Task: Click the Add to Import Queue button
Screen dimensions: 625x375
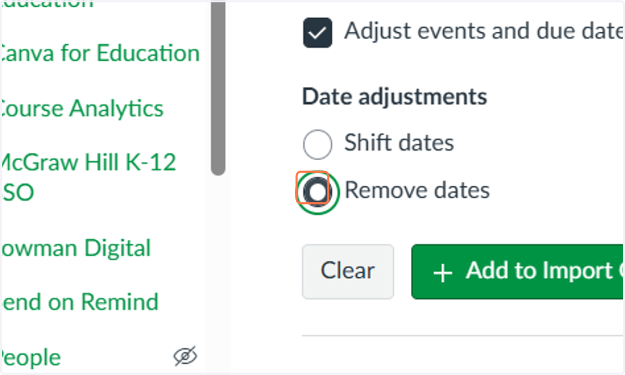Action: 518,271
